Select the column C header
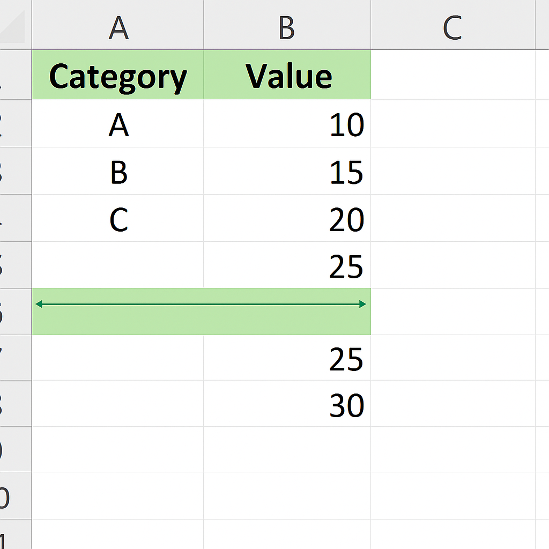 [x=452, y=26]
